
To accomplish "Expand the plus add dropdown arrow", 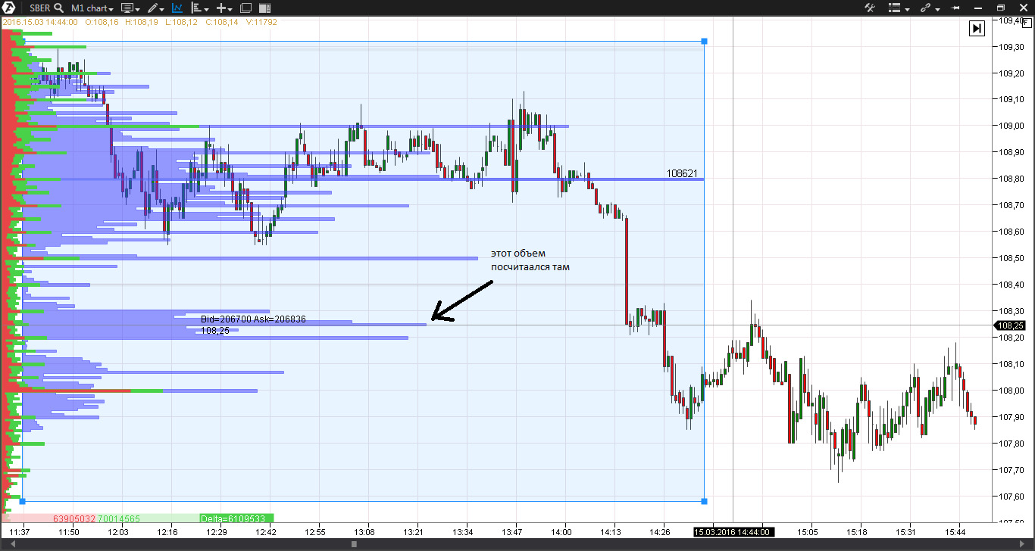I will 231,8.
